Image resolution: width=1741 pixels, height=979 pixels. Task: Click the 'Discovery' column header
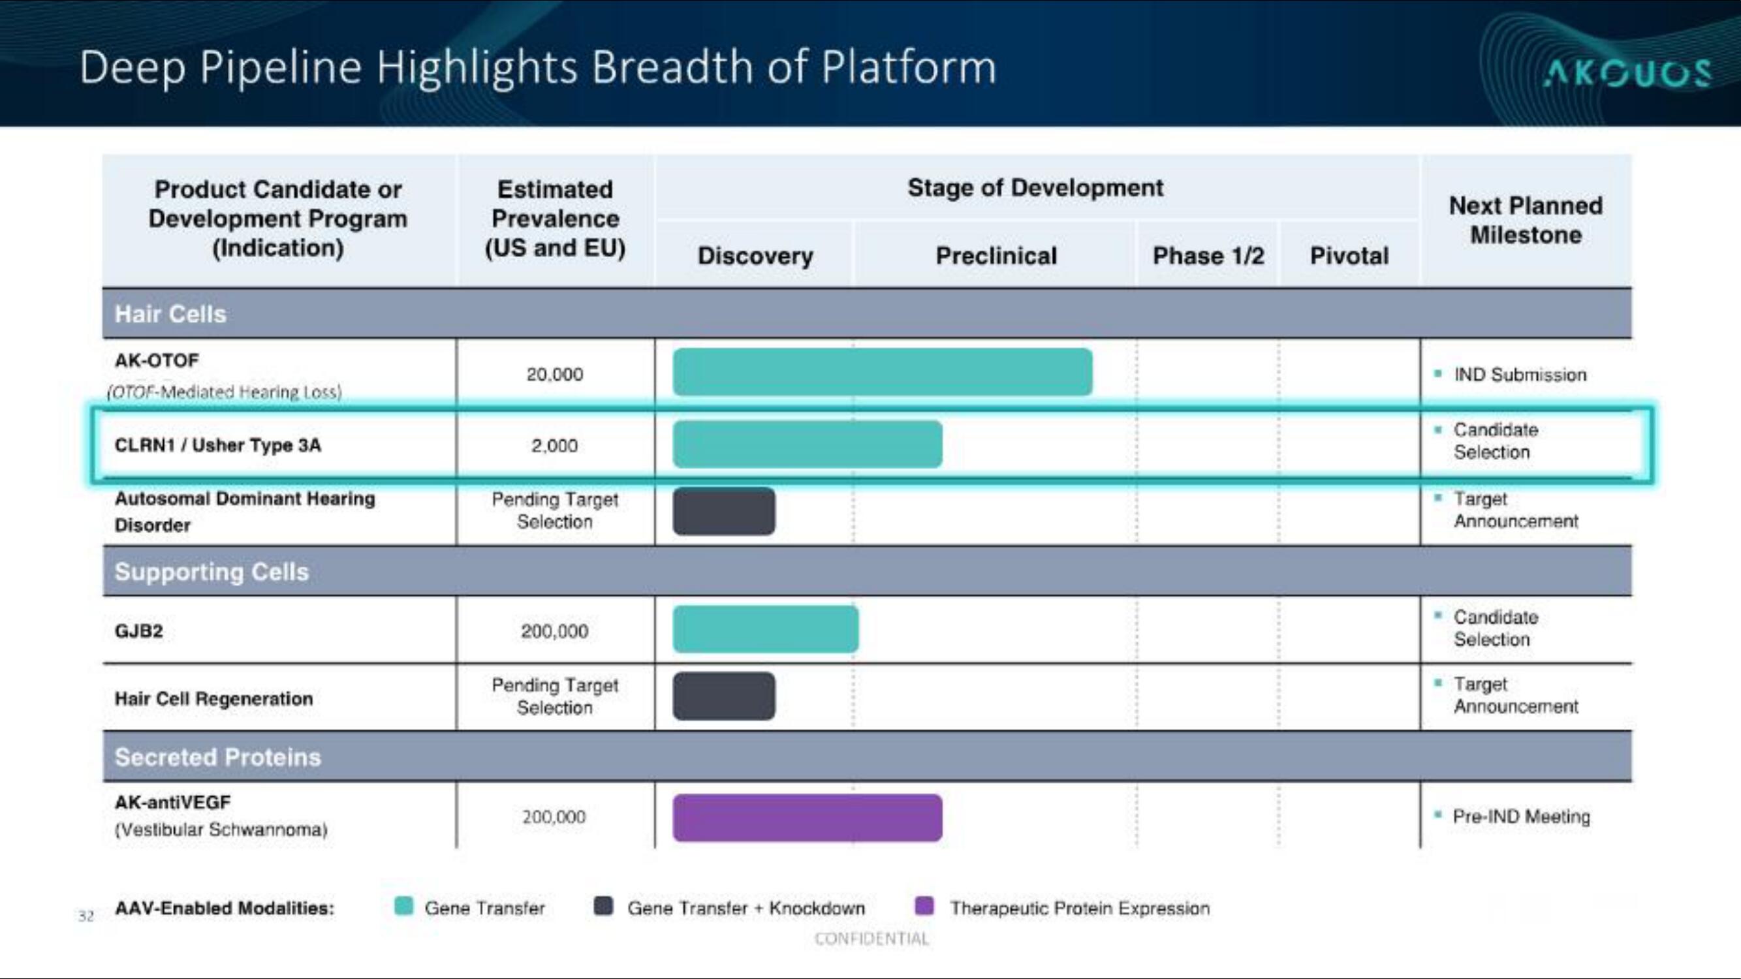point(755,255)
